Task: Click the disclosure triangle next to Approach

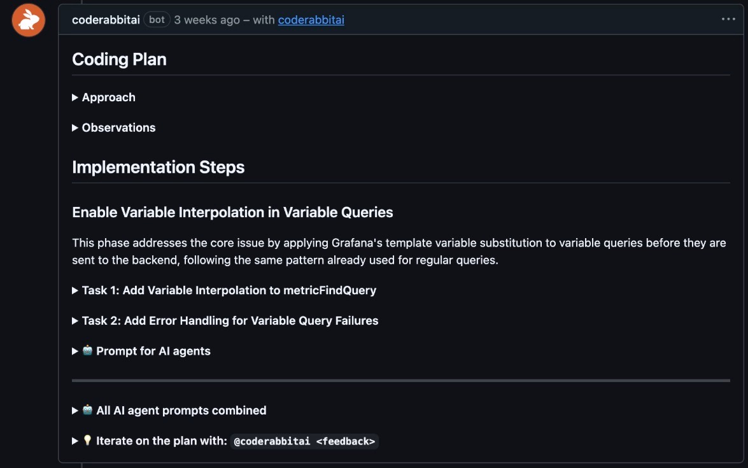Action: pos(75,97)
